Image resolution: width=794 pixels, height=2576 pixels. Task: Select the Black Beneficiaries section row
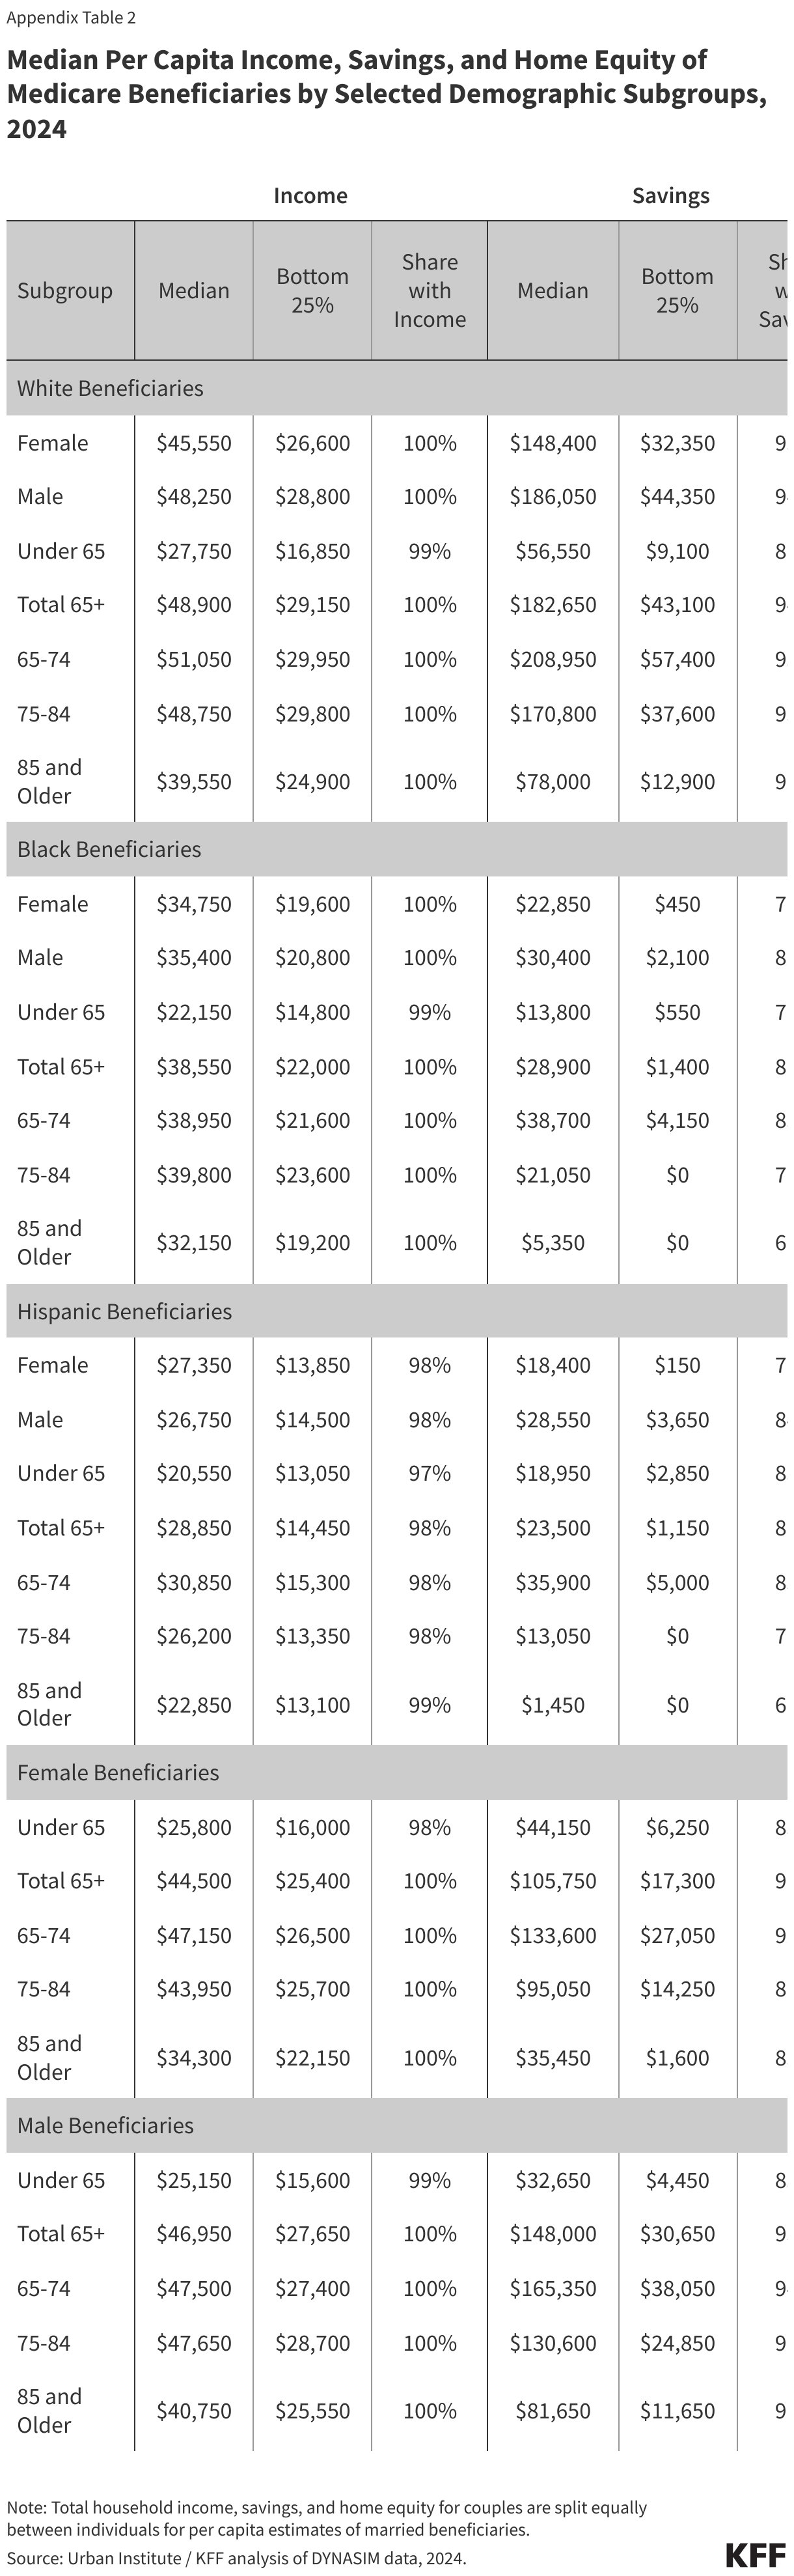(x=109, y=849)
